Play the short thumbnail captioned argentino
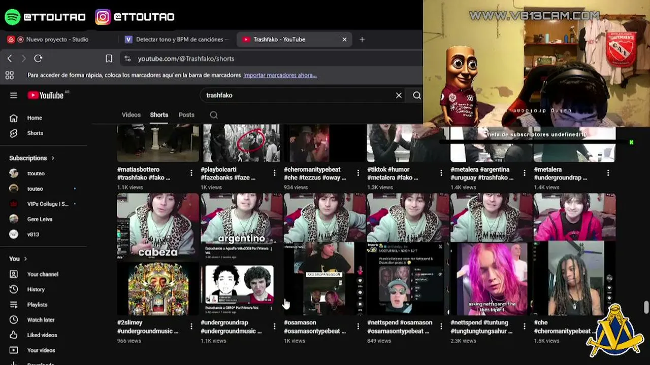650x365 pixels. (241, 254)
